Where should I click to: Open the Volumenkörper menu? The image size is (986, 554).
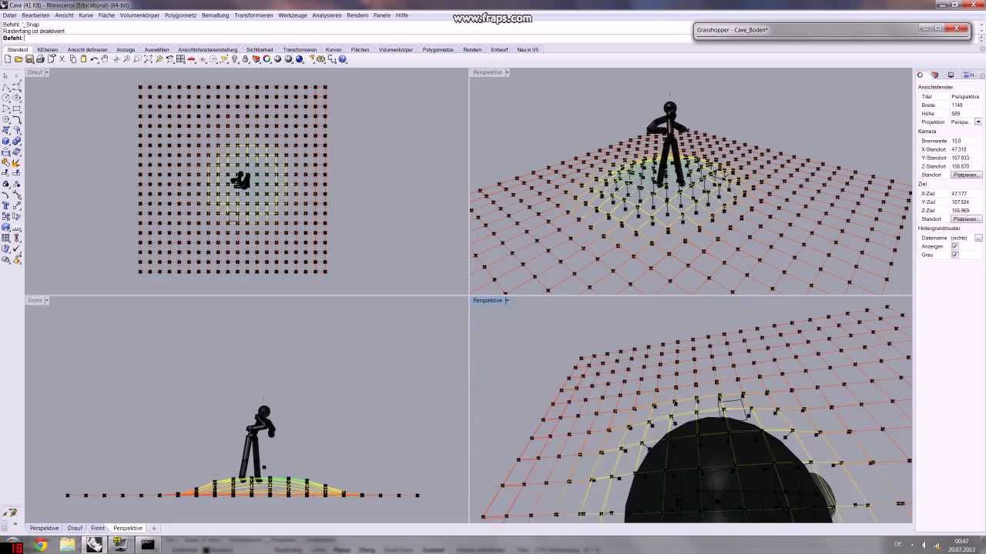click(x=139, y=15)
